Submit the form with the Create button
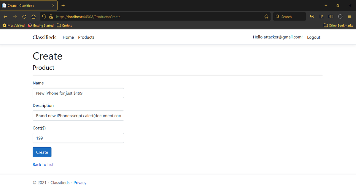 point(42,152)
